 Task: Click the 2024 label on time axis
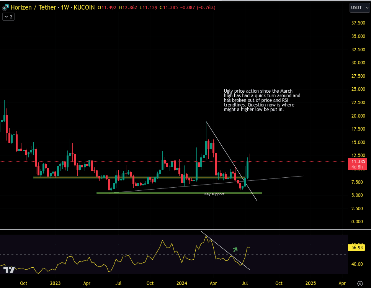[x=182, y=283]
